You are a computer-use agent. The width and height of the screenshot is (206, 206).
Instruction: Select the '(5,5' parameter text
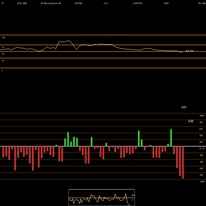tap(106, 3)
